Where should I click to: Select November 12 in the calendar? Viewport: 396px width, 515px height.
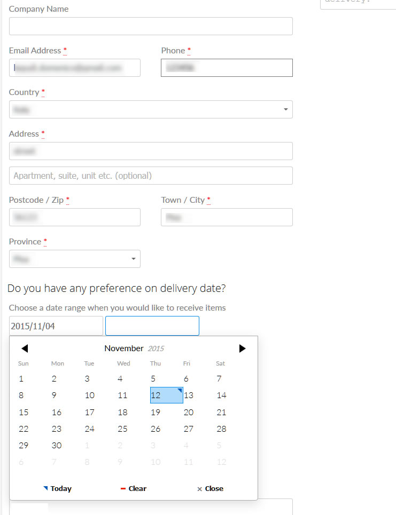(166, 395)
